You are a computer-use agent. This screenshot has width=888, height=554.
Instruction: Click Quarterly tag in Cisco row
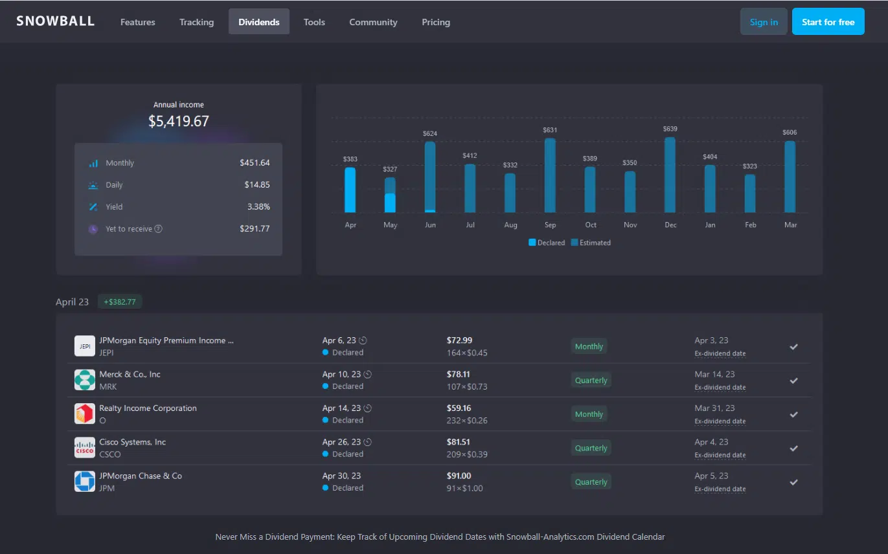591,448
